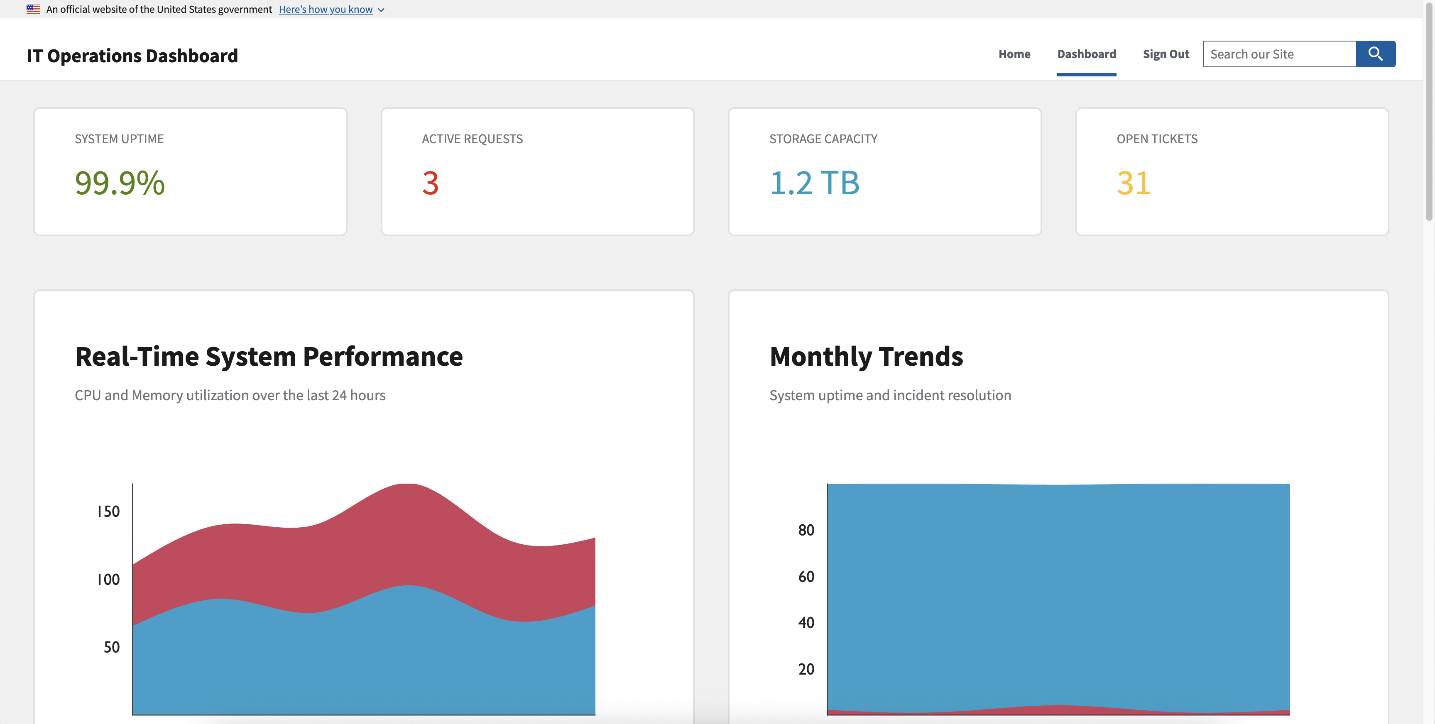1435x724 pixels.
Task: Expand the banner chevron arrow
Action: coord(381,10)
